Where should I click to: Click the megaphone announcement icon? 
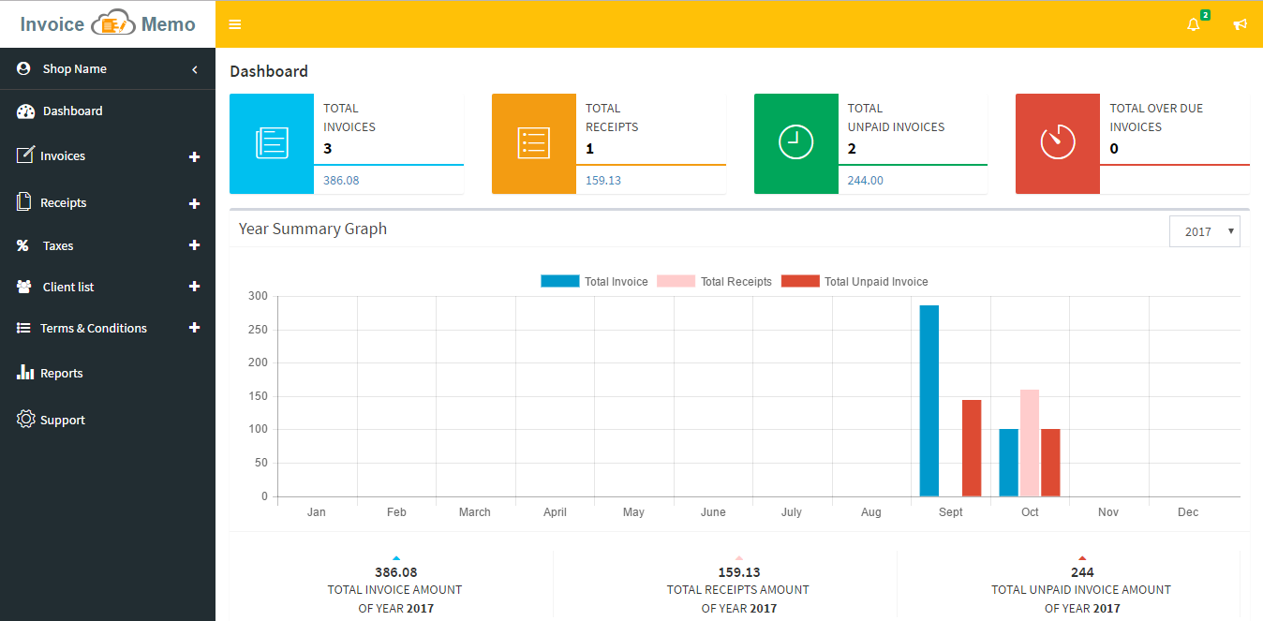(1240, 24)
